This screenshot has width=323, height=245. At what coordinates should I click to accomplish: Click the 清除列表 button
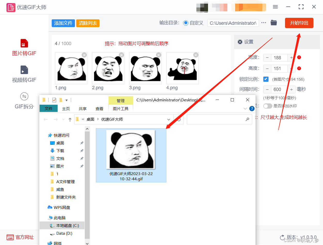(88, 23)
